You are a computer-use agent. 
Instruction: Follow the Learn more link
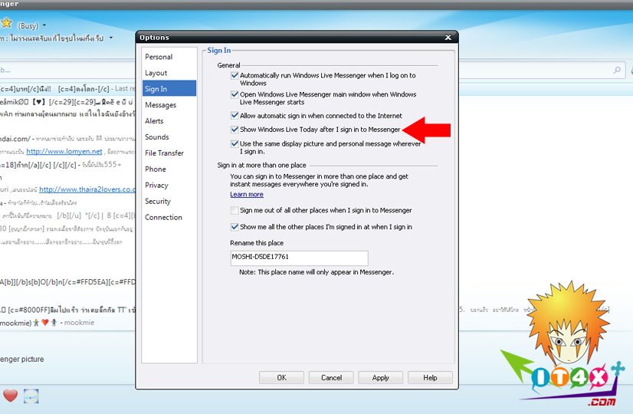246,195
